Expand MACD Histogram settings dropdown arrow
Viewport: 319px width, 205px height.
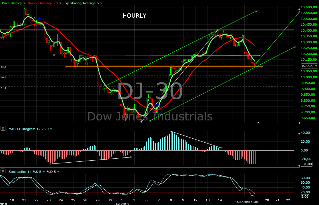[x=51, y=129]
